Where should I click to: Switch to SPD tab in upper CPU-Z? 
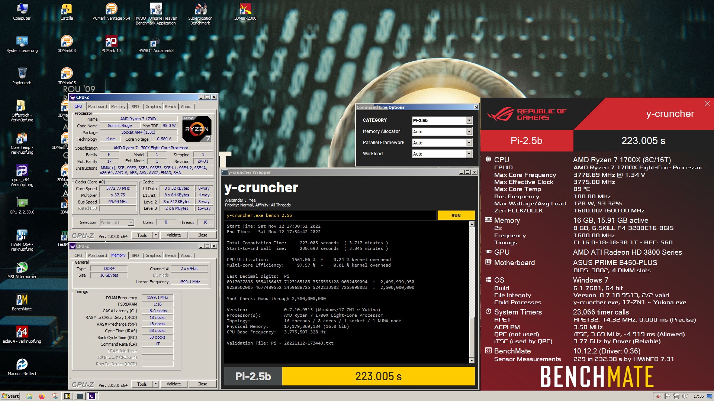click(135, 107)
